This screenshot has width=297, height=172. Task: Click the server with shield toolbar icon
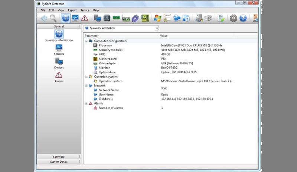tap(199, 18)
